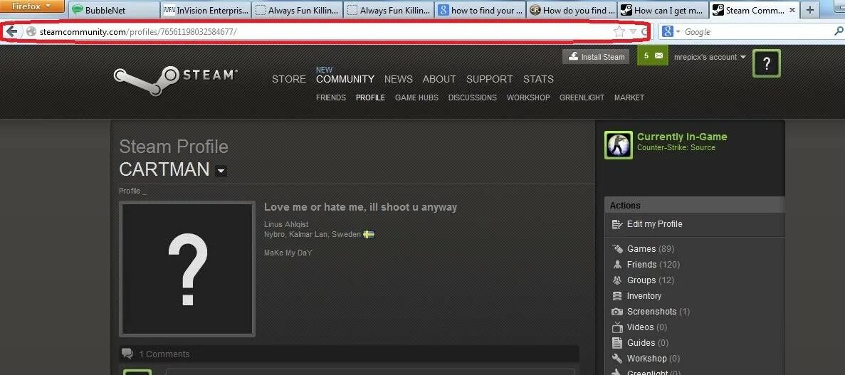
Task: Open the Workshop (0) actions link
Action: coord(654,359)
